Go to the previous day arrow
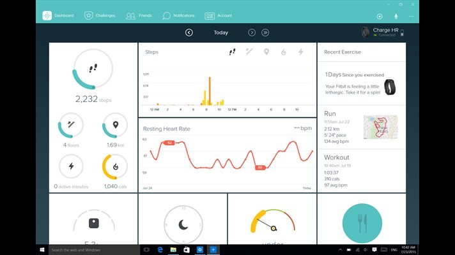Viewport: 455px width, 255px height. click(x=189, y=33)
